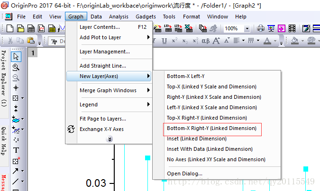Open the Data menu

[x=96, y=17]
